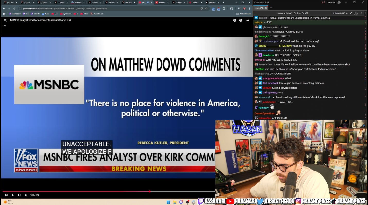Open the Chatterino split three-dot menu
This screenshot has height=205, width=368.
click(361, 13)
